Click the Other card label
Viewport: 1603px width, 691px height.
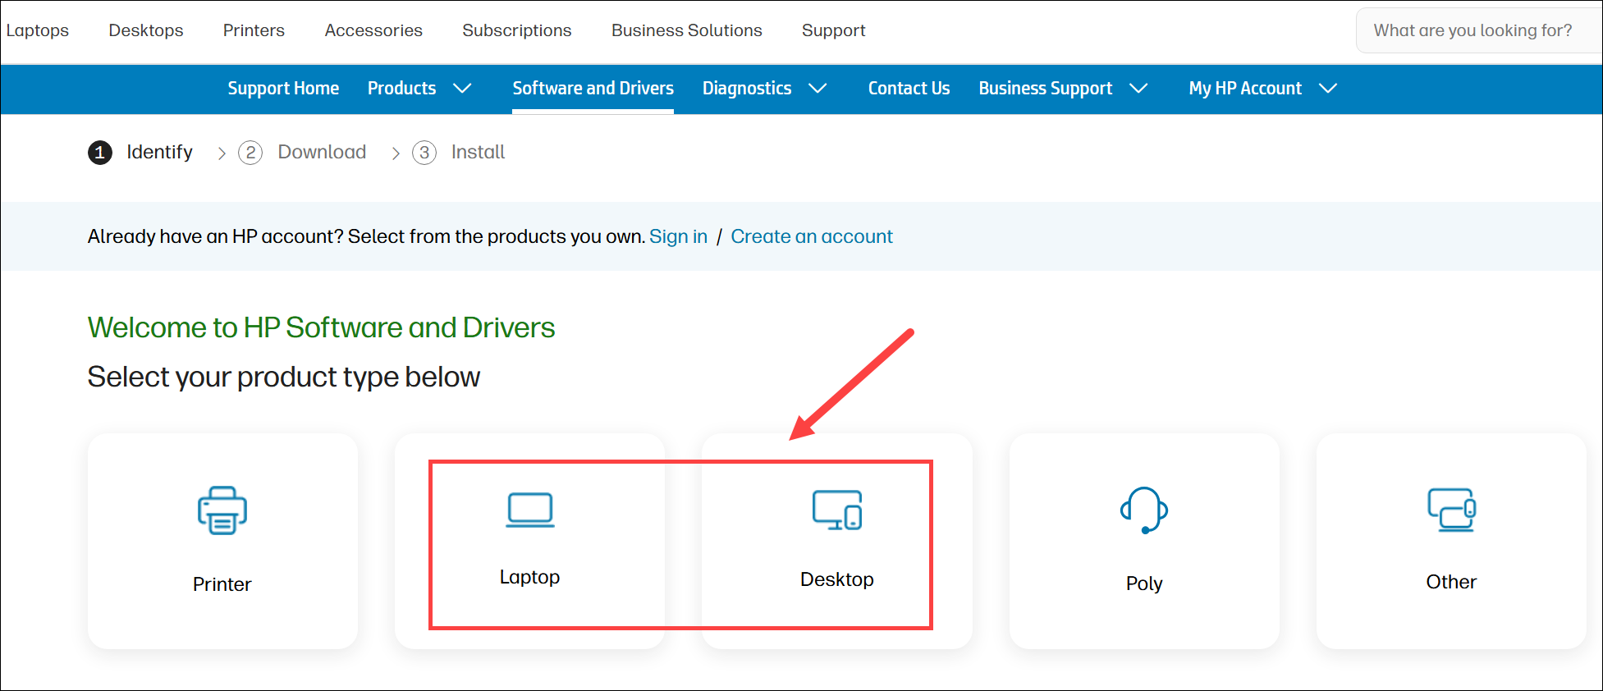click(1451, 582)
